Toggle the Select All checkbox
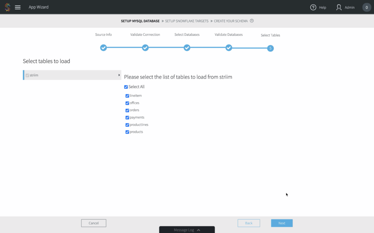Viewport: 374px width, 233px height. [126, 87]
